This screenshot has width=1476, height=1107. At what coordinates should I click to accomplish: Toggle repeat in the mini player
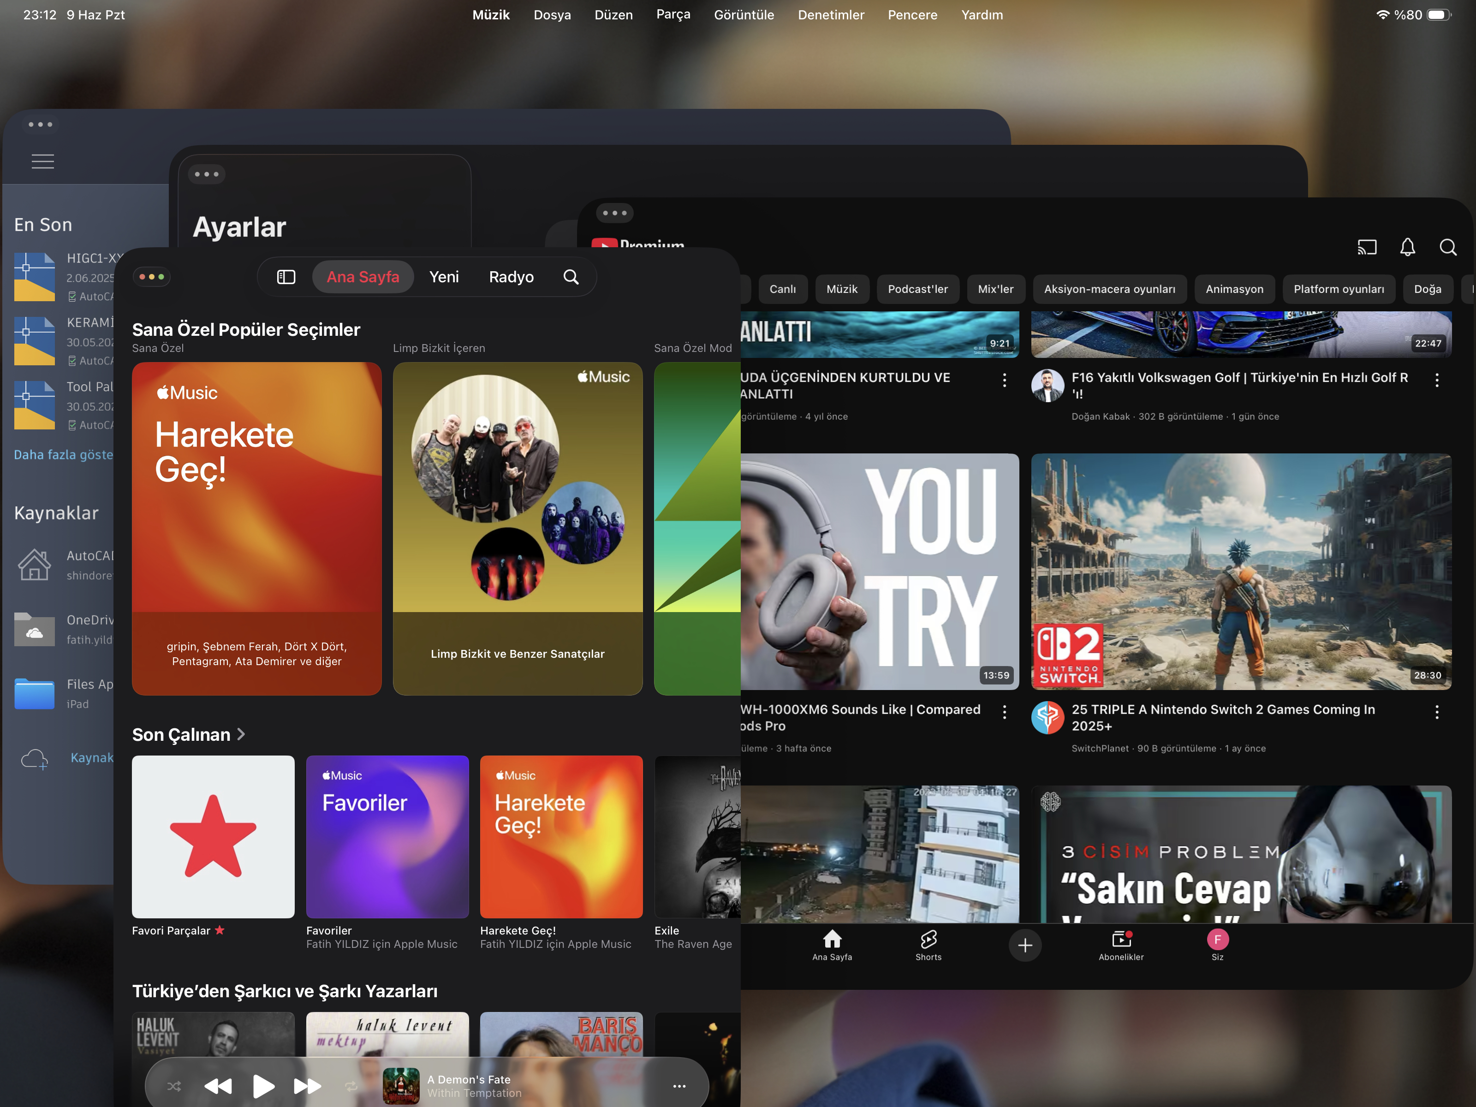351,1086
